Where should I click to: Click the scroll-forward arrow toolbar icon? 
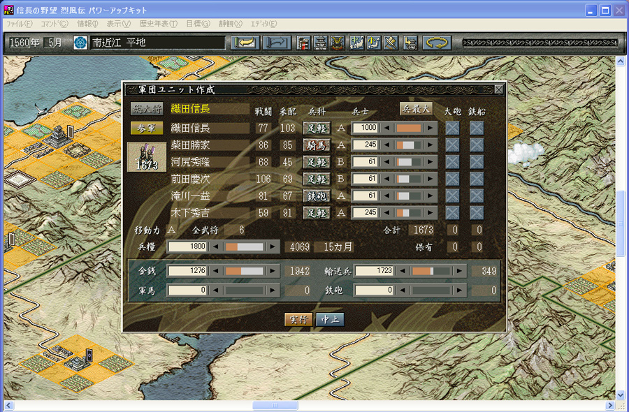pos(277,43)
